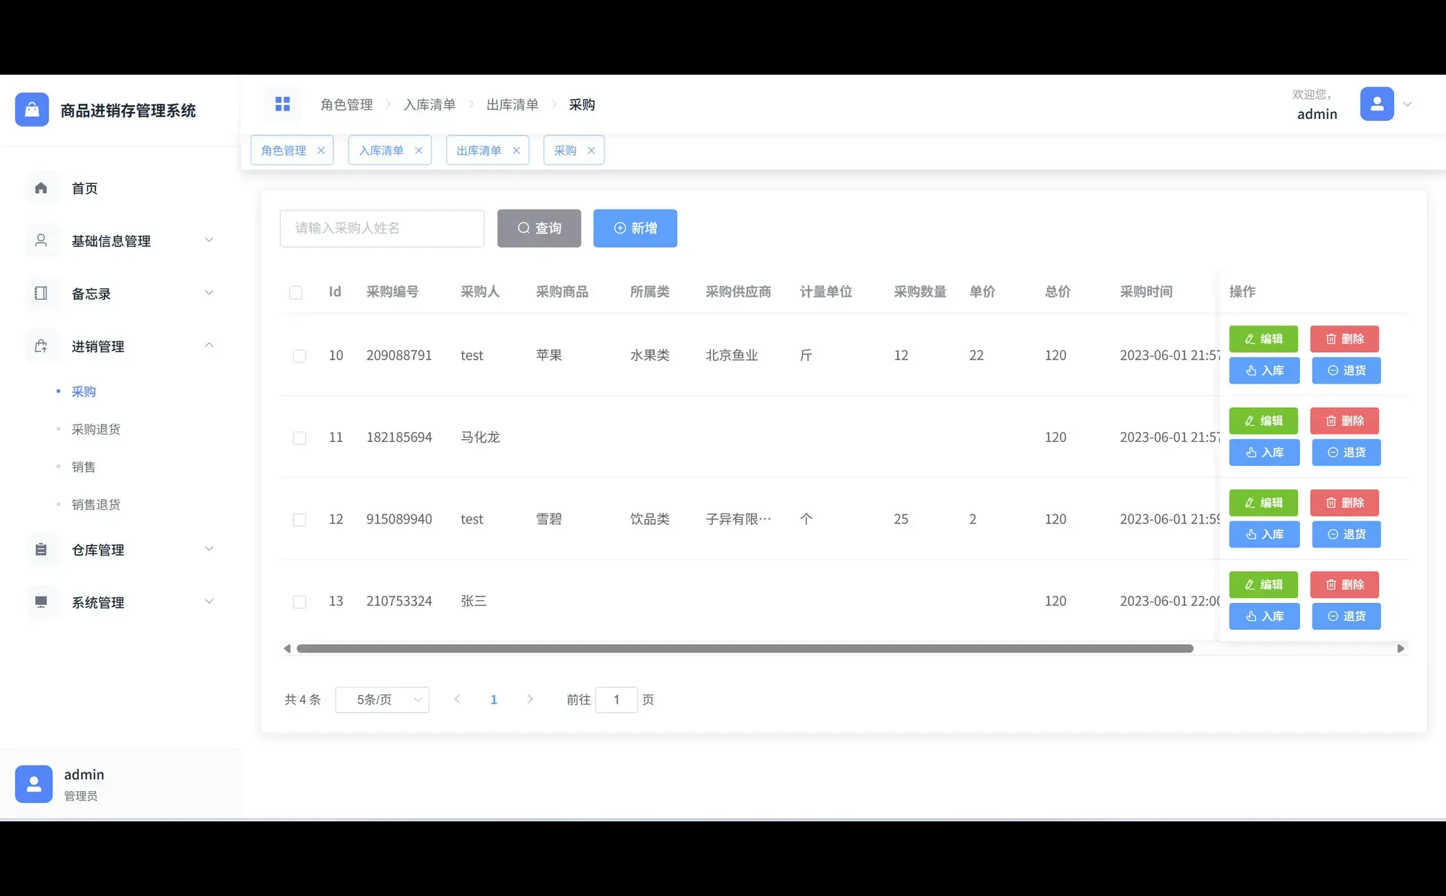
Task: Click the 首页 home icon in sidebar
Action: point(41,187)
